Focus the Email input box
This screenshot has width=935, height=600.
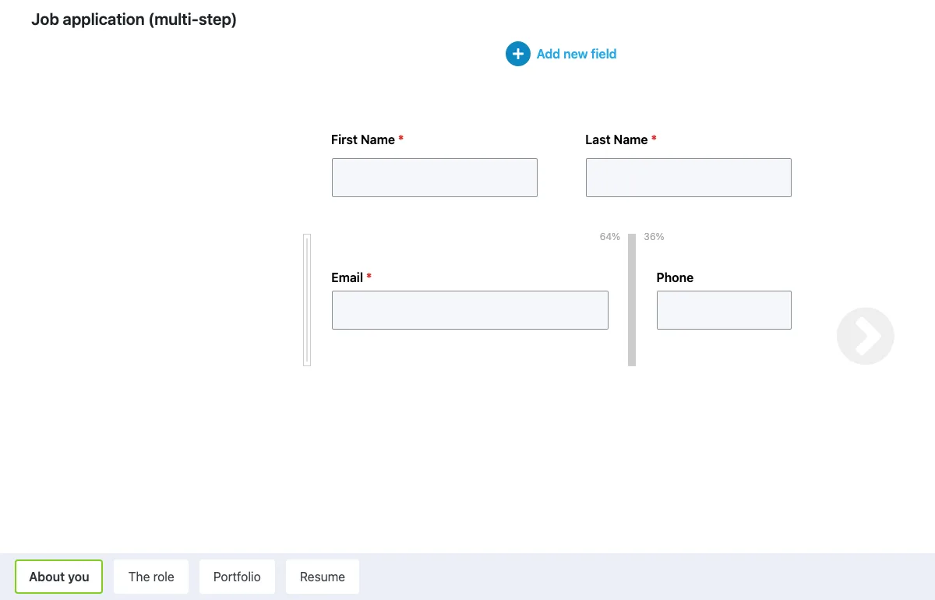click(470, 310)
